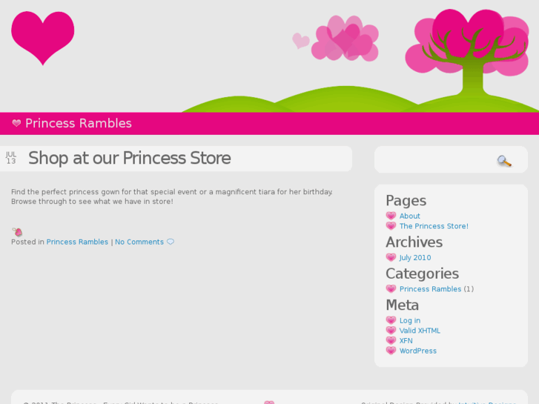
Task: Open the Valid XHTML link
Action: 420,331
